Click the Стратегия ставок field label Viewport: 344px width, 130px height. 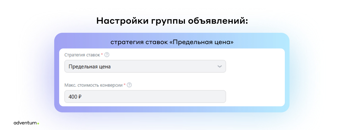click(82, 55)
